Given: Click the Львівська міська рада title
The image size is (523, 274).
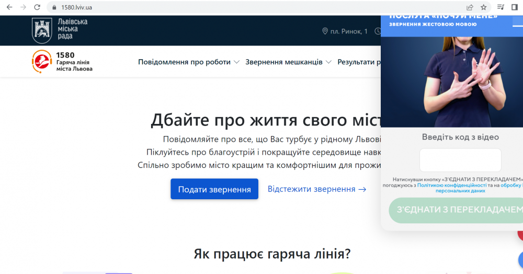Looking at the screenshot, I should [72, 29].
